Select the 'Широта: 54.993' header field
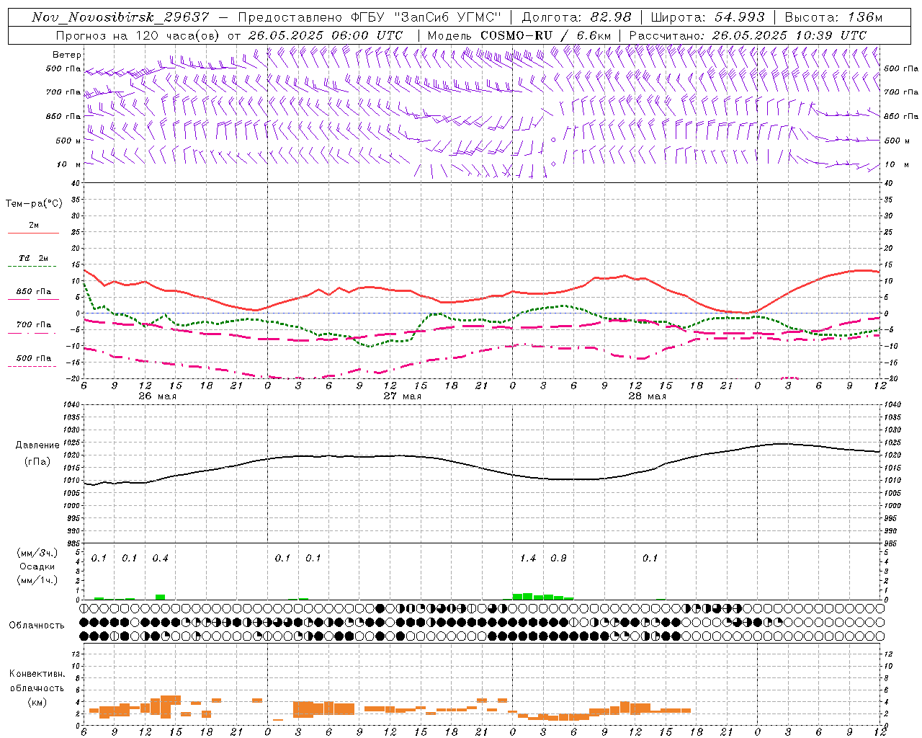The height and width of the screenshot is (738, 922). [x=707, y=17]
